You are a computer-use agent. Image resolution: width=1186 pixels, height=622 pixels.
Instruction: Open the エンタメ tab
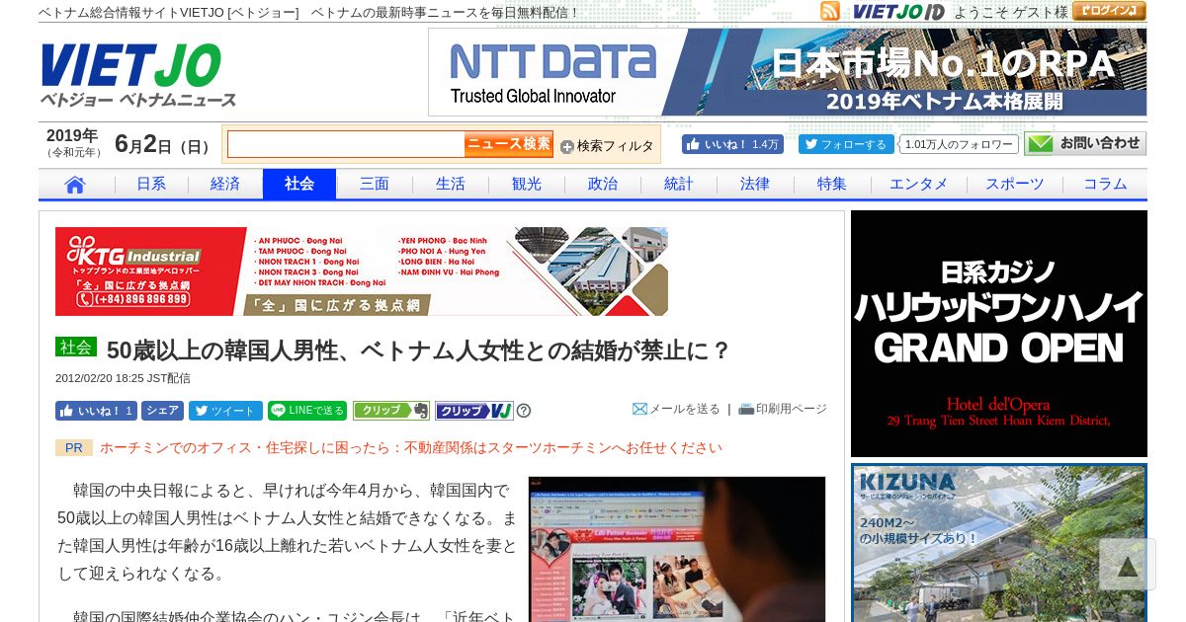(x=919, y=185)
